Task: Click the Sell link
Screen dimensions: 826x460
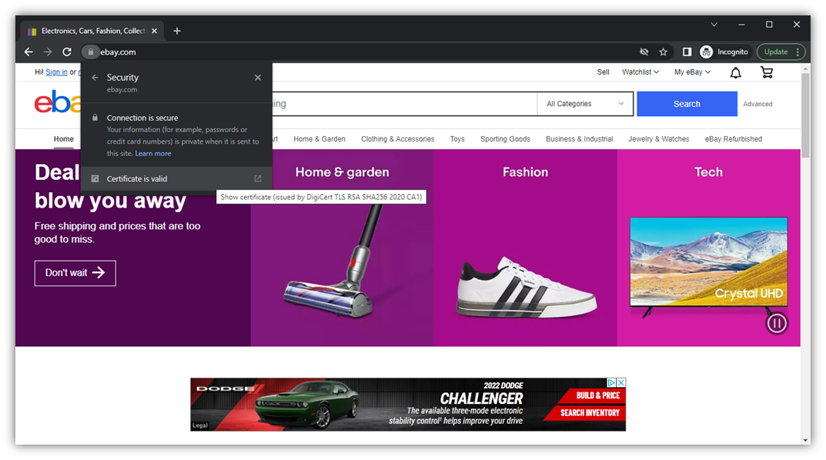Action: (x=604, y=72)
